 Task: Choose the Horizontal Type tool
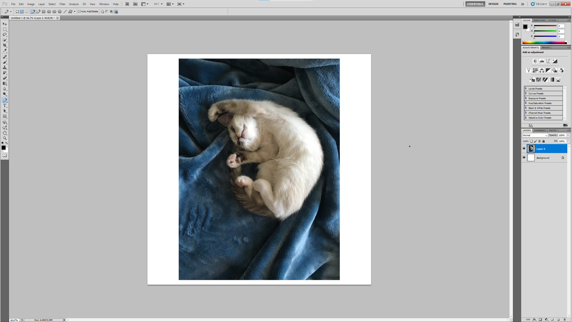tap(5, 106)
